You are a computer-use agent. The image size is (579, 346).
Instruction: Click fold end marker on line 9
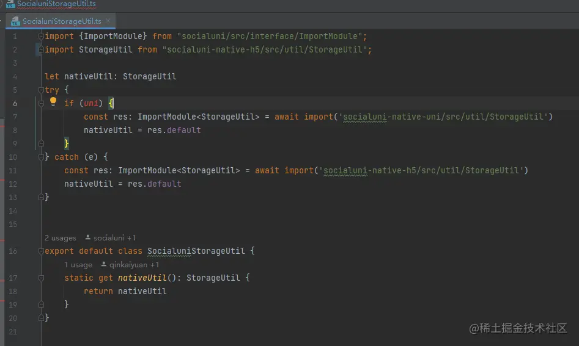41,143
